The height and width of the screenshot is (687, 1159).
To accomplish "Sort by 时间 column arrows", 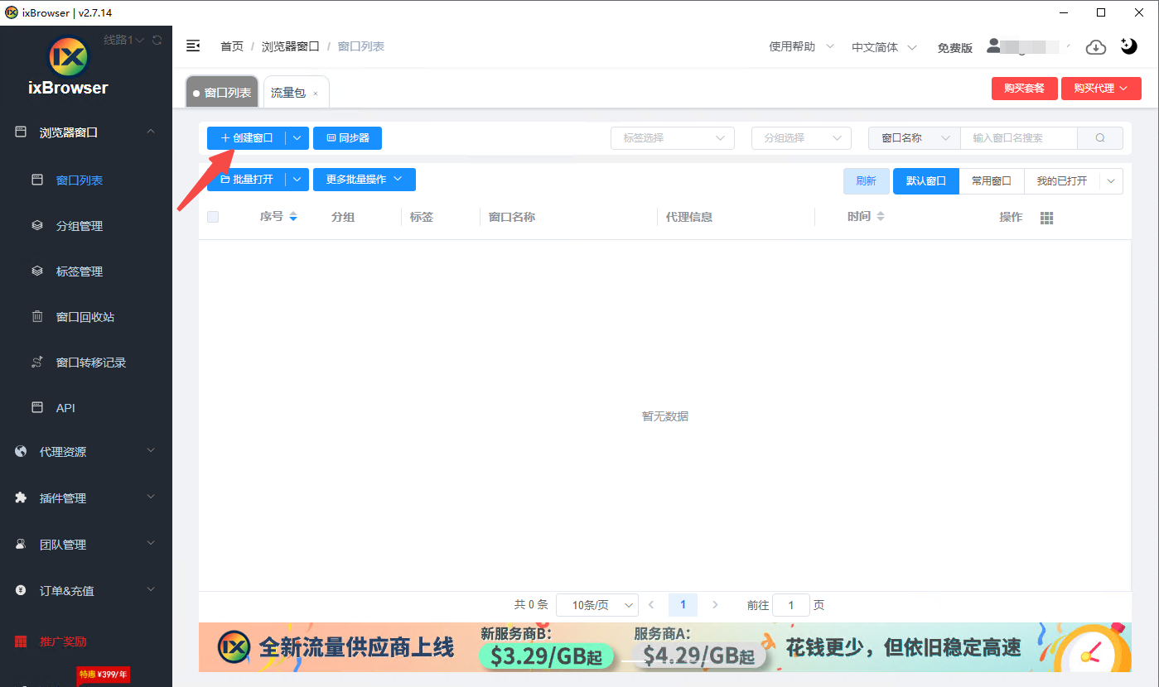I will [x=881, y=217].
